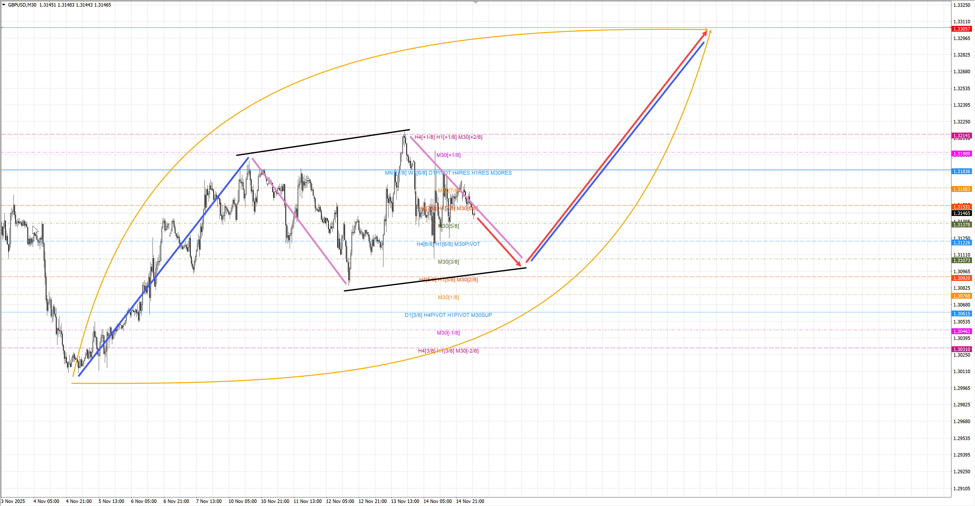This screenshot has width=975, height=506.
Task: Click the light-blue 1.30615 price label
Action: tap(961, 314)
